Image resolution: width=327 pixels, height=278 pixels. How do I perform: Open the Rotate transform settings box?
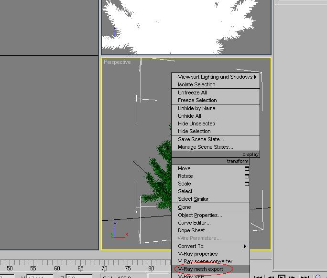click(x=247, y=176)
